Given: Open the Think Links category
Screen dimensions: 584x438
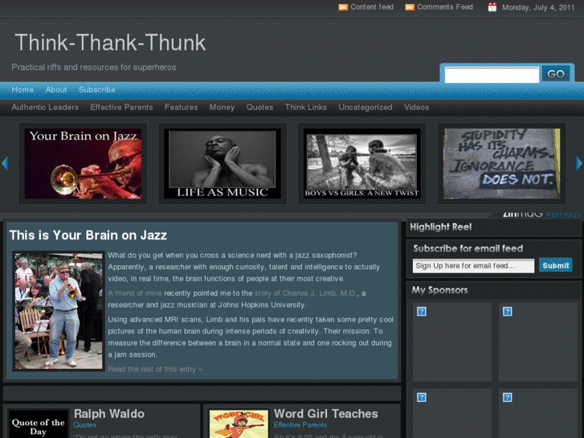Looking at the screenshot, I should click(306, 108).
